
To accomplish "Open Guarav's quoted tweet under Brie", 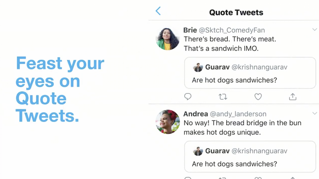I will pos(250,73).
